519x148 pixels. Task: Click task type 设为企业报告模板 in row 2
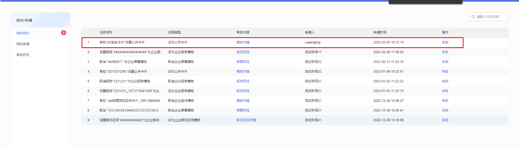pyautogui.click(x=181, y=52)
